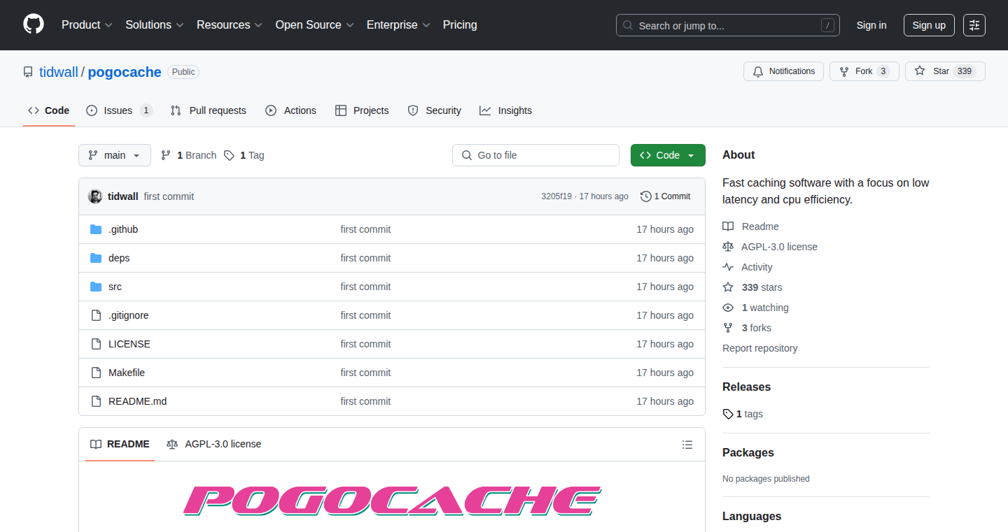Screen dimensions: 1008x532
Task: Click the POGOCACHE logo image
Action: point(392,501)
